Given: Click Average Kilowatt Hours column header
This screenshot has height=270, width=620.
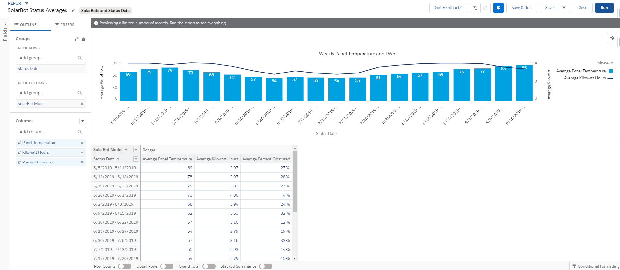Looking at the screenshot, I should pyautogui.click(x=217, y=159).
